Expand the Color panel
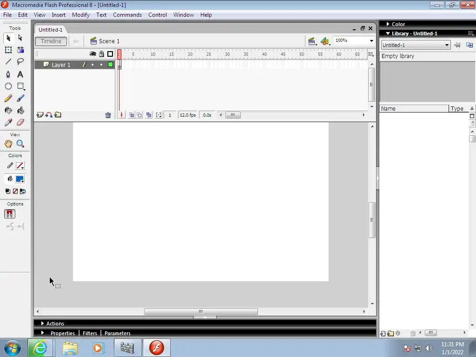 point(388,24)
